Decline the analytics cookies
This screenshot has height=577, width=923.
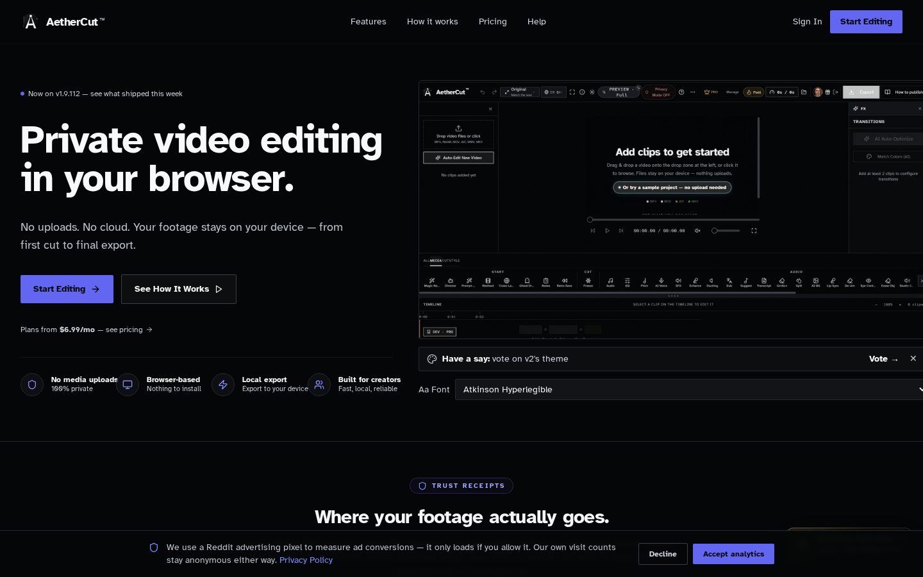click(x=663, y=554)
